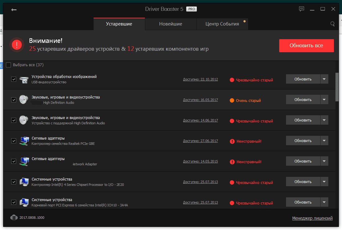Expand dropdown arrow next to USB-видеоустройство update
This screenshot has width=342, height=230.
point(324,79)
